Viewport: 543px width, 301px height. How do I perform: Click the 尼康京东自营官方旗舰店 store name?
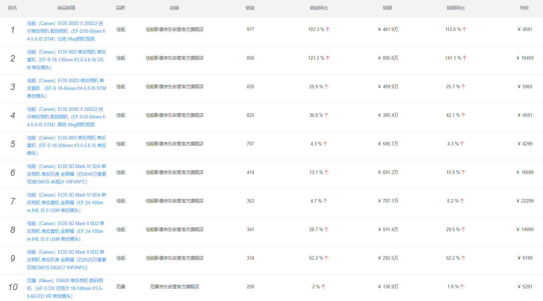174,287
